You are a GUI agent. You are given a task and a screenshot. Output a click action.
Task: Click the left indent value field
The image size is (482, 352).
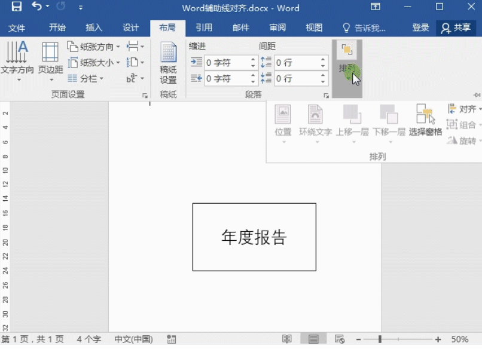pos(227,63)
